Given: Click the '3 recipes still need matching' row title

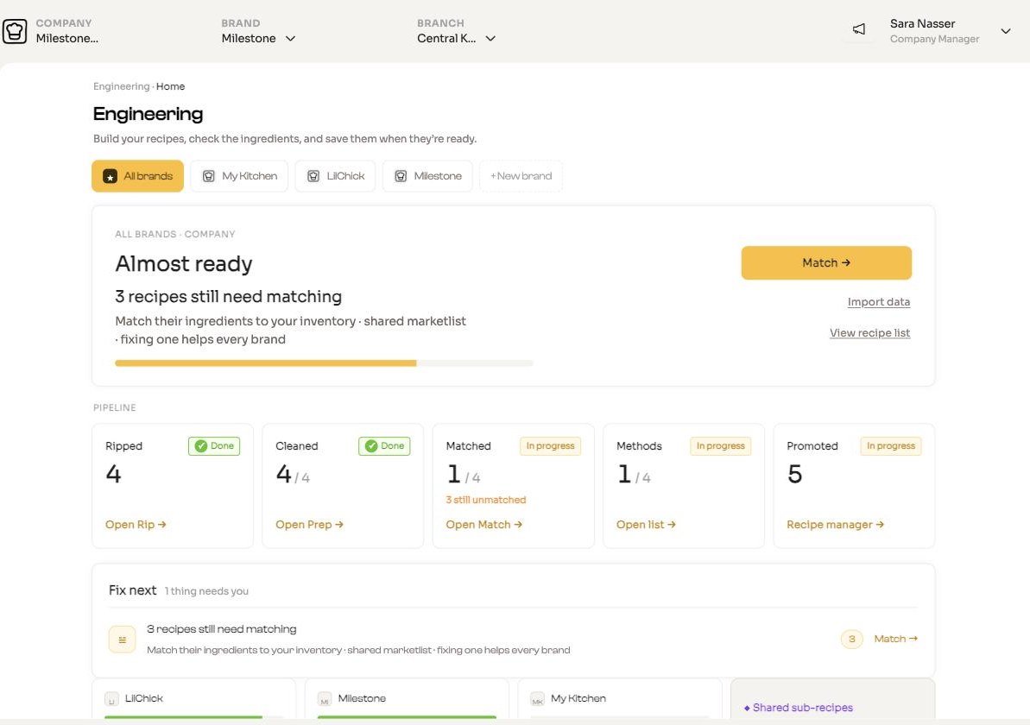Looking at the screenshot, I should (221, 629).
